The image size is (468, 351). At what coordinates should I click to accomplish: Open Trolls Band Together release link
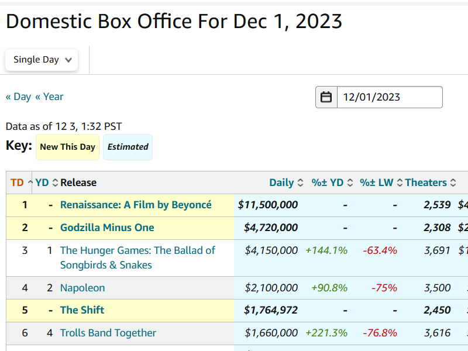108,333
